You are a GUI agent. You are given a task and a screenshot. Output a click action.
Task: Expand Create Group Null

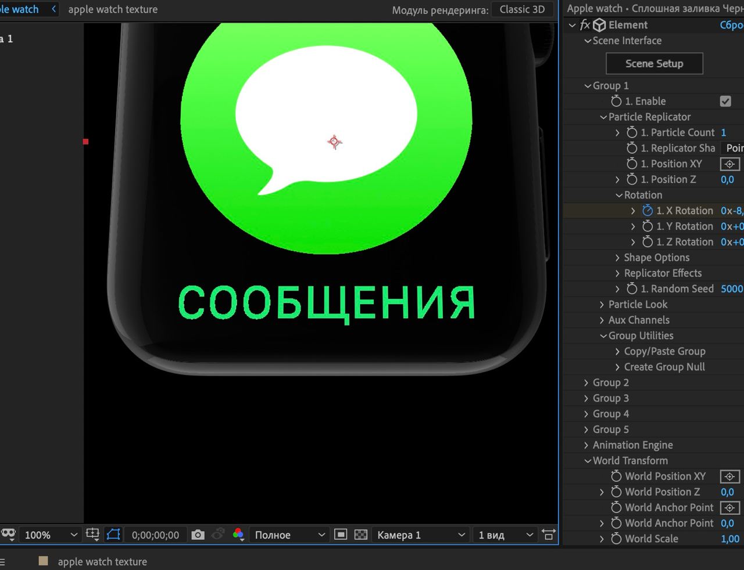618,367
